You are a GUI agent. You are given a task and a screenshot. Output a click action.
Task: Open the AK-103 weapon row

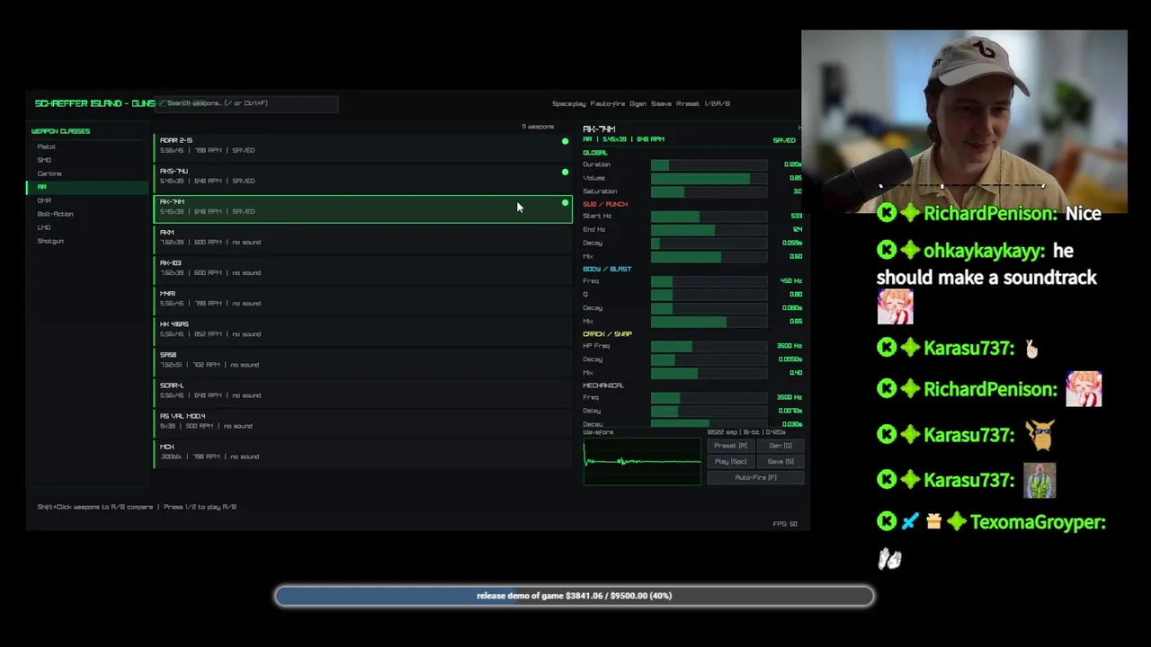(x=363, y=269)
